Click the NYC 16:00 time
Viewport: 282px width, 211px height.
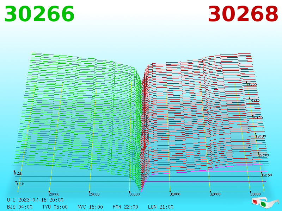(x=90, y=207)
